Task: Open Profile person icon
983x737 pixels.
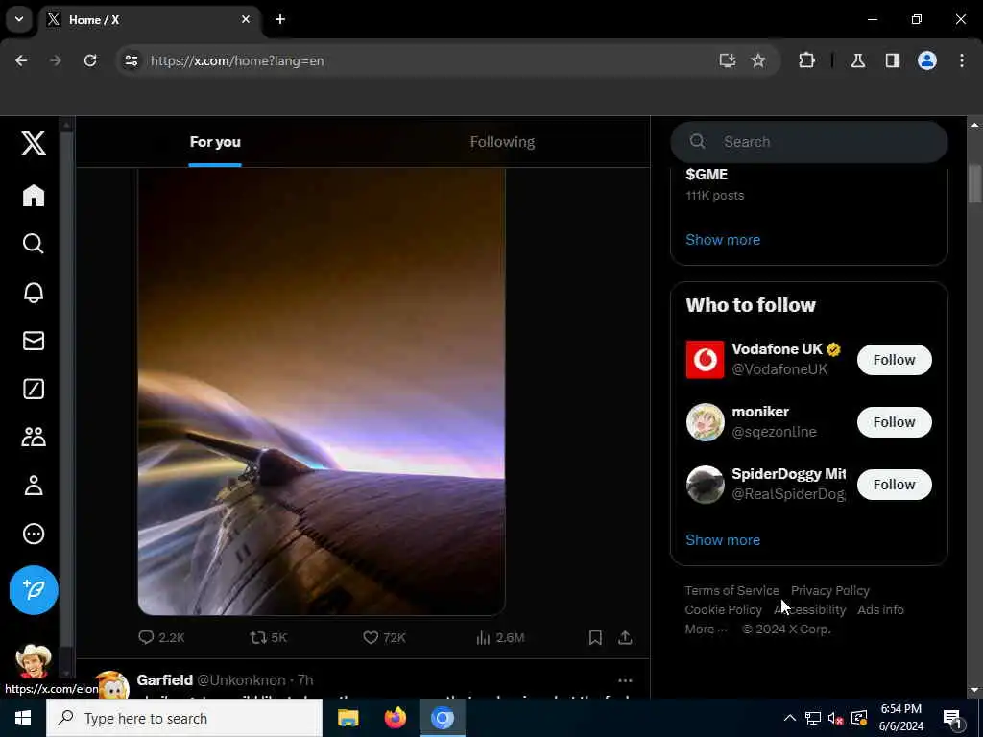Action: 34,485
